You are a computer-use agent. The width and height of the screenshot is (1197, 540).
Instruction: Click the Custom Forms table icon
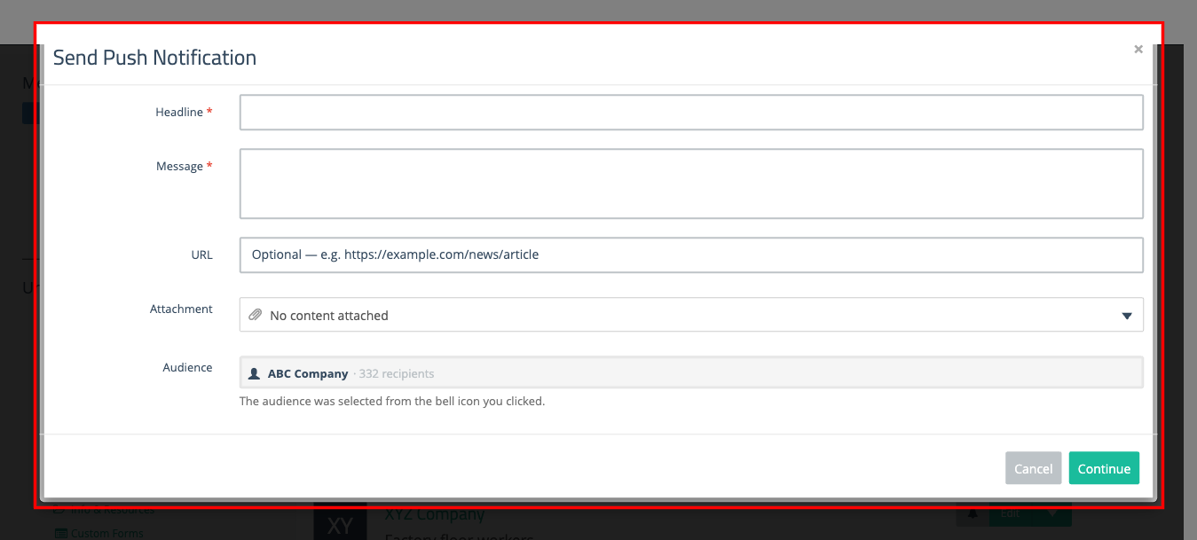pos(60,533)
